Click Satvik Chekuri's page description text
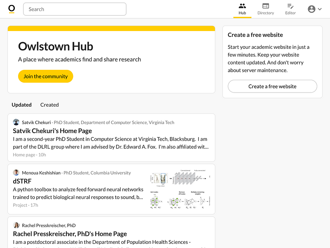Viewport: 330px width, 248px height. (x=111, y=143)
